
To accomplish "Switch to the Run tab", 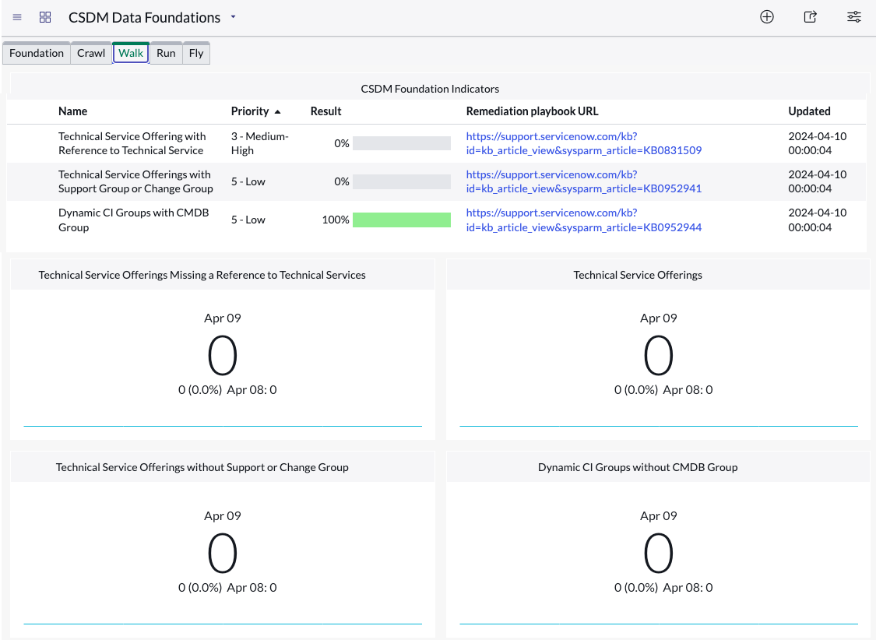I will [166, 53].
